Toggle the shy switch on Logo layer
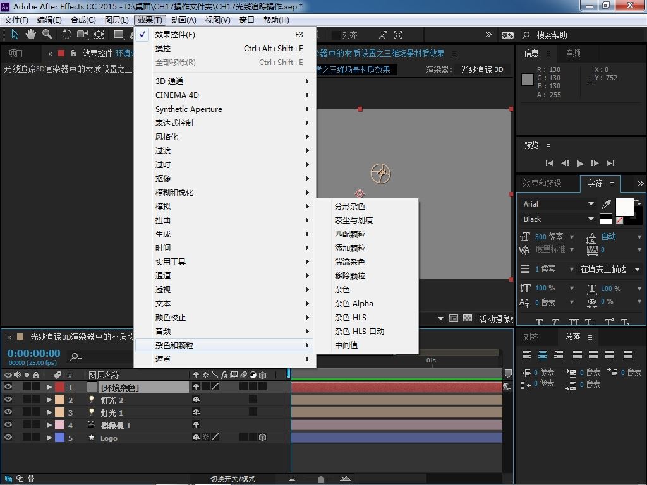This screenshot has width=647, height=485. click(196, 437)
